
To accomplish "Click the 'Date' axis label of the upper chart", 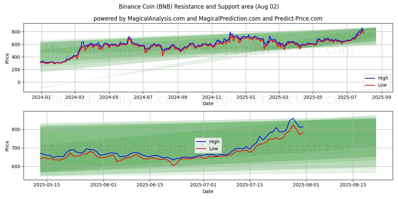I will pos(208,104).
